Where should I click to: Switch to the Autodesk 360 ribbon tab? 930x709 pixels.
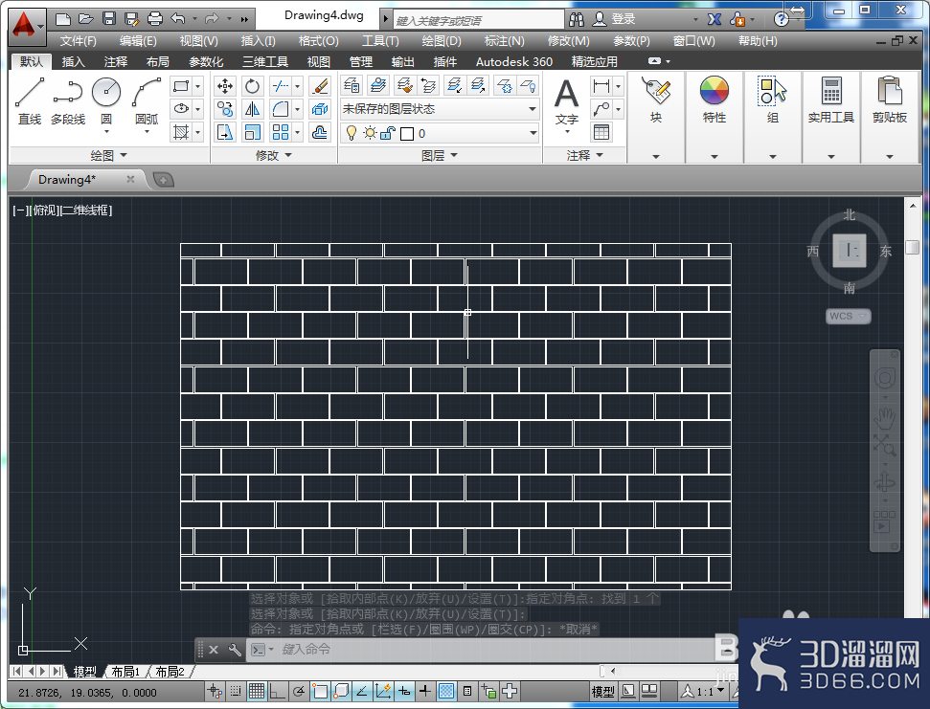tap(513, 61)
